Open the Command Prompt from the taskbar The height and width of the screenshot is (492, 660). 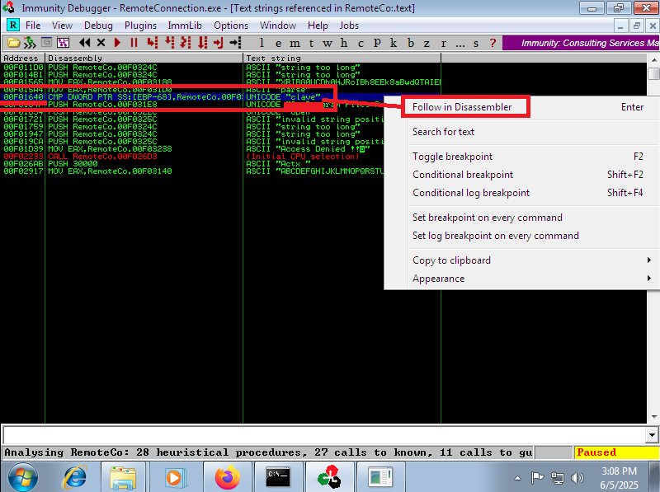tap(278, 477)
